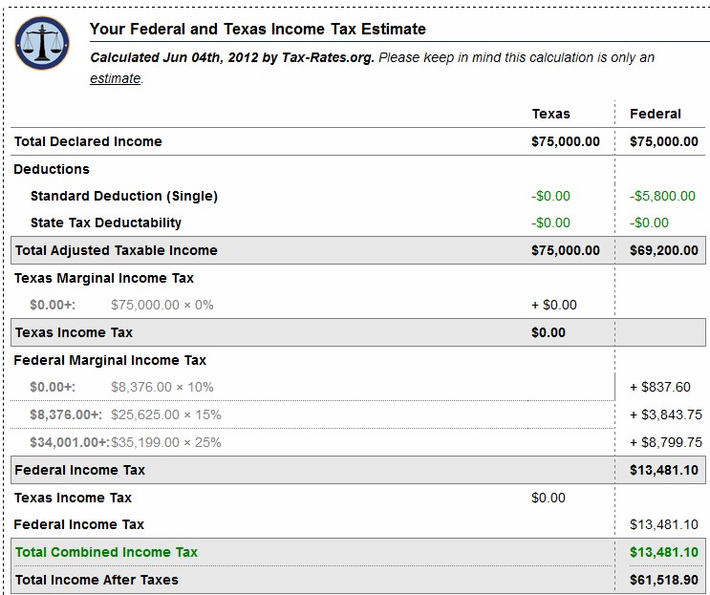The width and height of the screenshot is (710, 595).
Task: Click the Federal Marginal Income Tax heading
Action: (110, 360)
